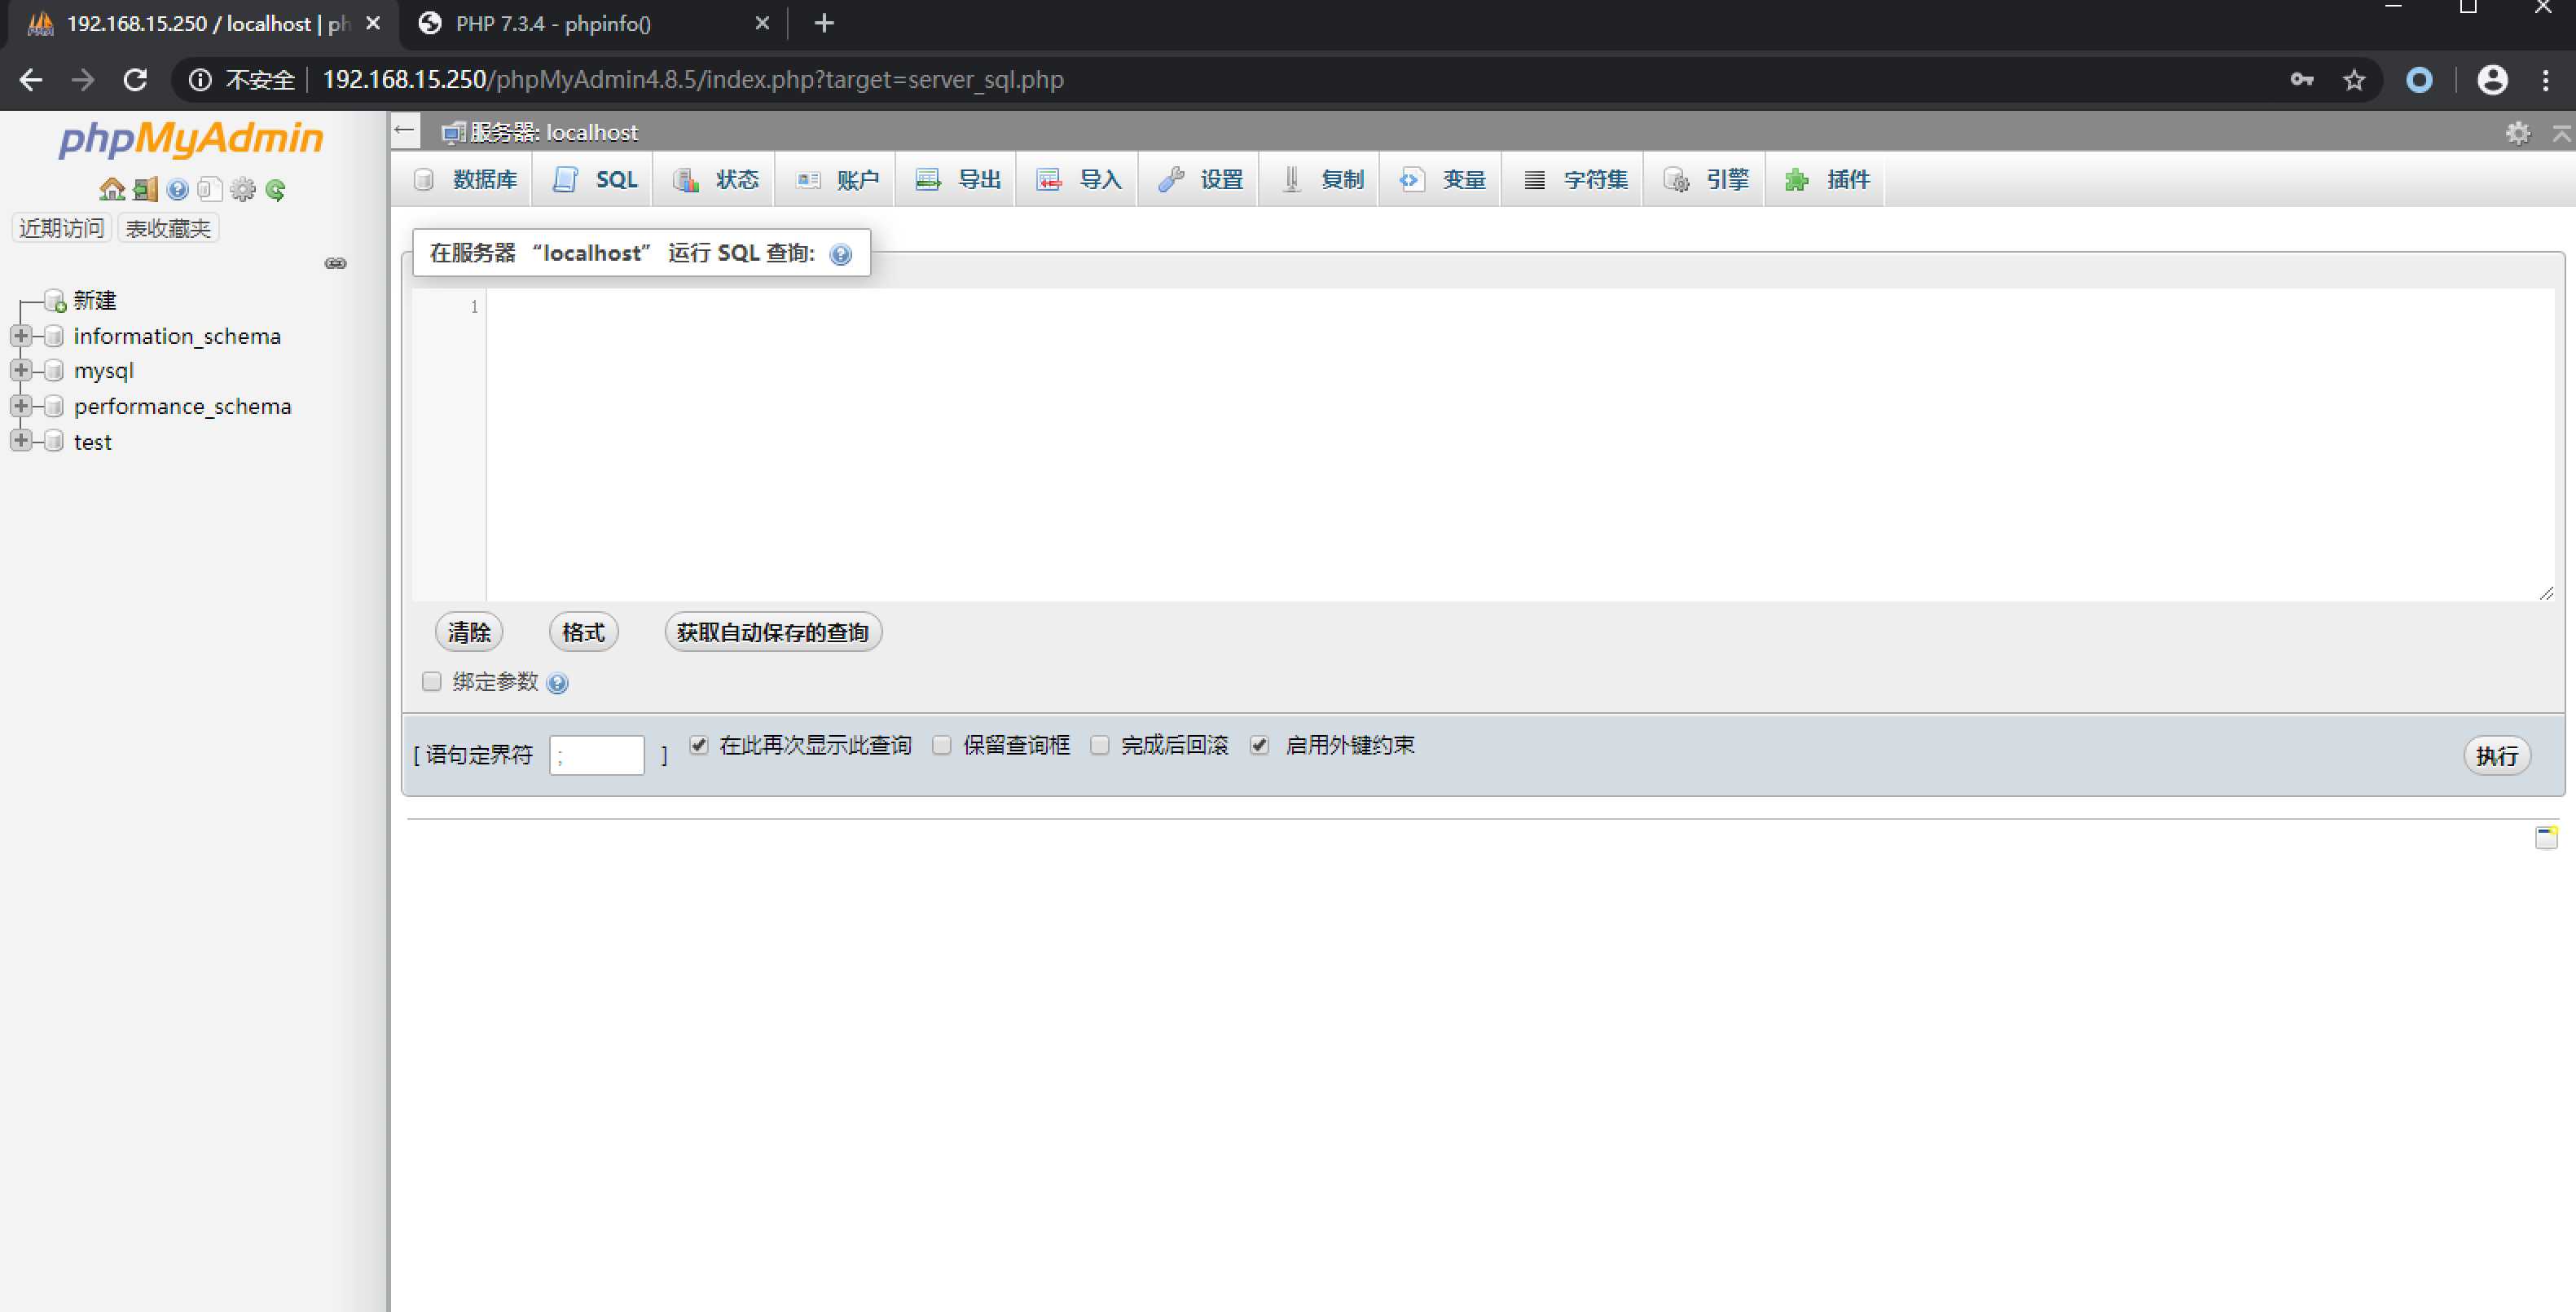Expand the mysql database node

(x=20, y=370)
